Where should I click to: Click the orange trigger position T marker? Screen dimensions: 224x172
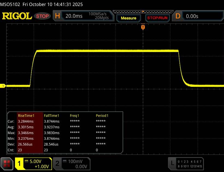(x=143, y=27)
